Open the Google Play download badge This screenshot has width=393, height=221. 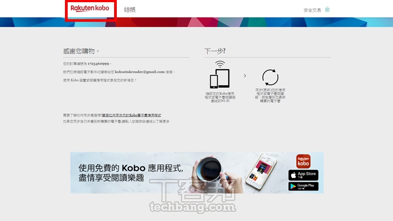(303, 186)
